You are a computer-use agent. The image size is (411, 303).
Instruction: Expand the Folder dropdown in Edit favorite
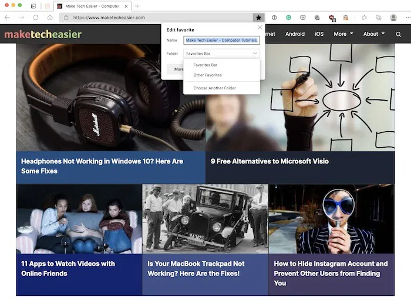221,54
